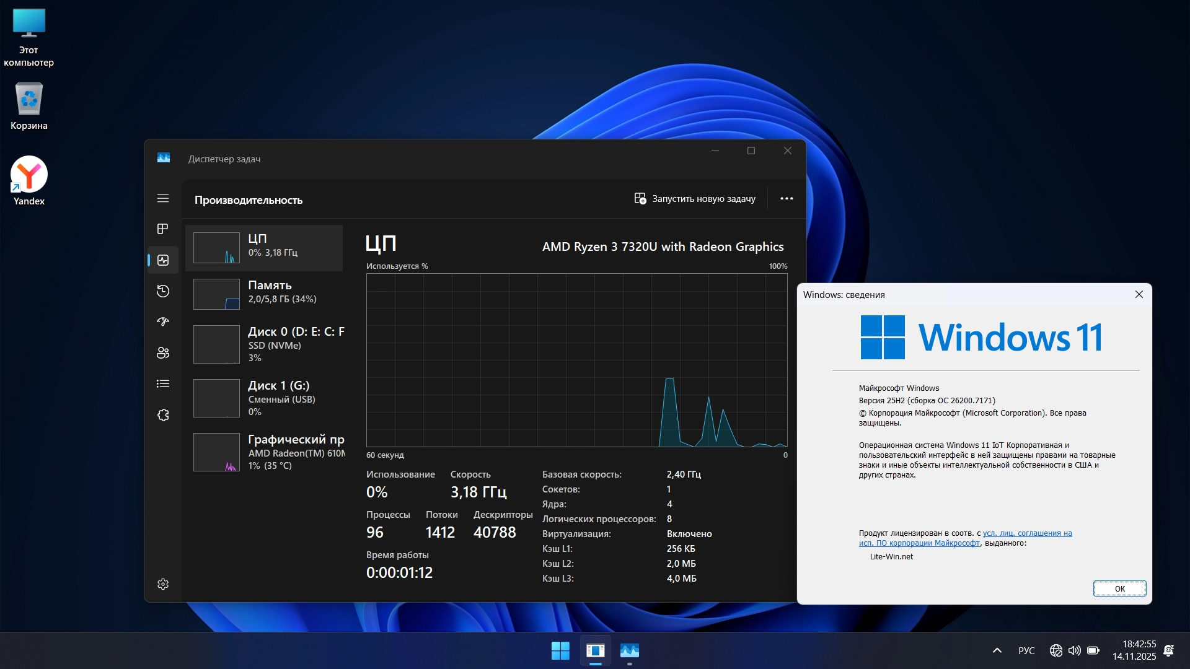Click Запустить новую задачу button

pos(695,198)
